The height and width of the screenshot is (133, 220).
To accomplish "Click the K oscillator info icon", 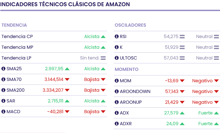I will pyautogui.click(x=117, y=47).
